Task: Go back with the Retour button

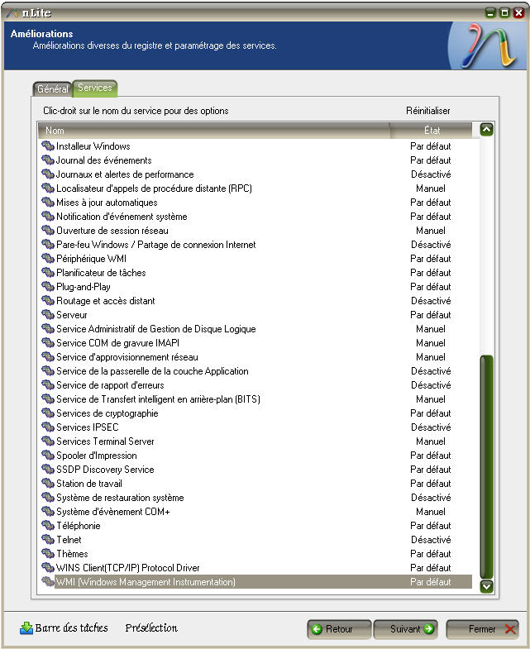Action: (339, 629)
